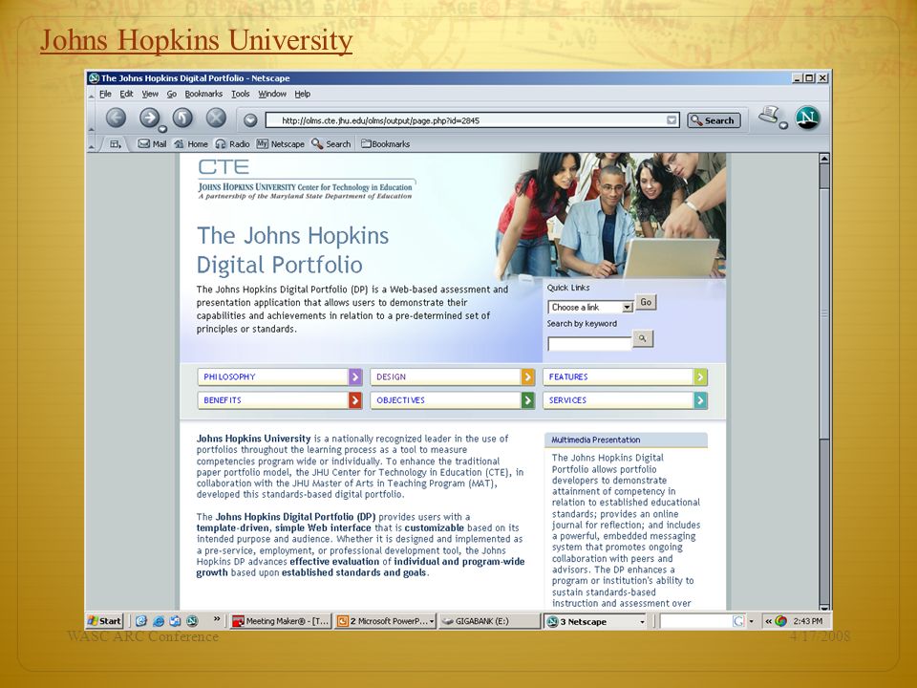Click the red arrow beside BENEFITS
This screenshot has width=917, height=688.
(x=355, y=400)
